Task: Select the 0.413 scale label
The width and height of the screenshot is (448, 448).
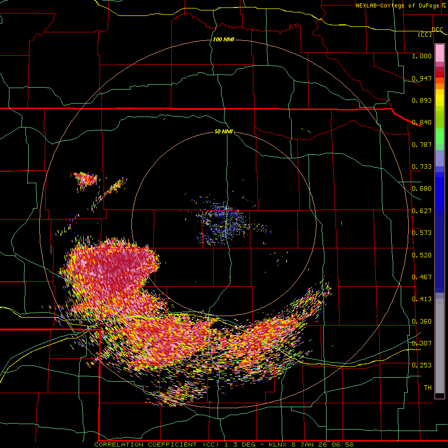Action: pos(422,299)
